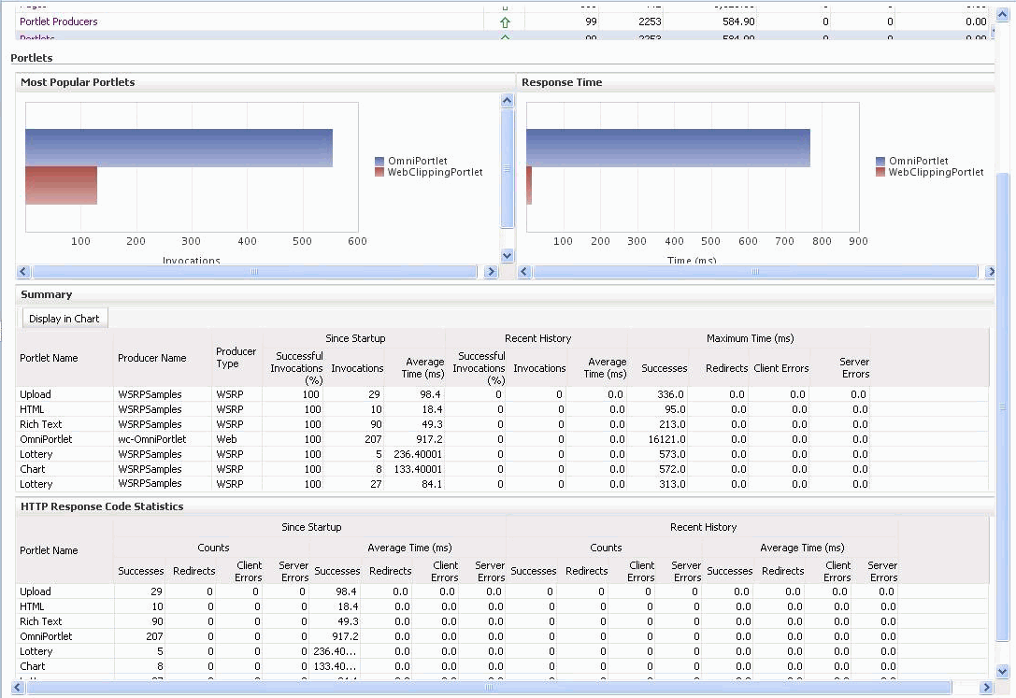Click the right arrow of the page's bottom scrollbar

985,688
